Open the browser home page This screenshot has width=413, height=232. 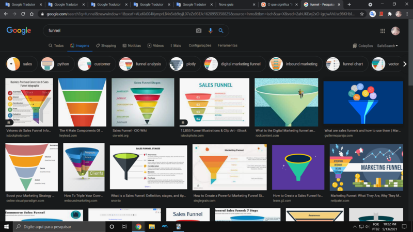pyautogui.click(x=31, y=14)
